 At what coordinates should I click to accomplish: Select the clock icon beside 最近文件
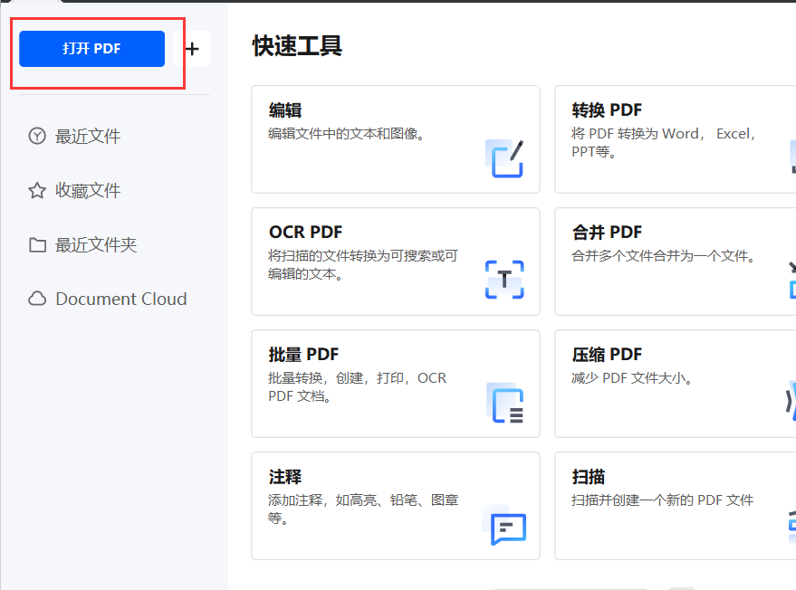click(x=36, y=136)
